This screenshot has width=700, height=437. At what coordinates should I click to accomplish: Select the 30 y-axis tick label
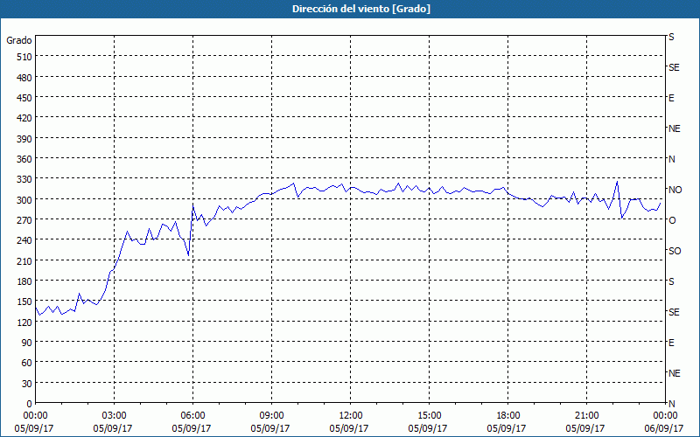click(x=27, y=384)
